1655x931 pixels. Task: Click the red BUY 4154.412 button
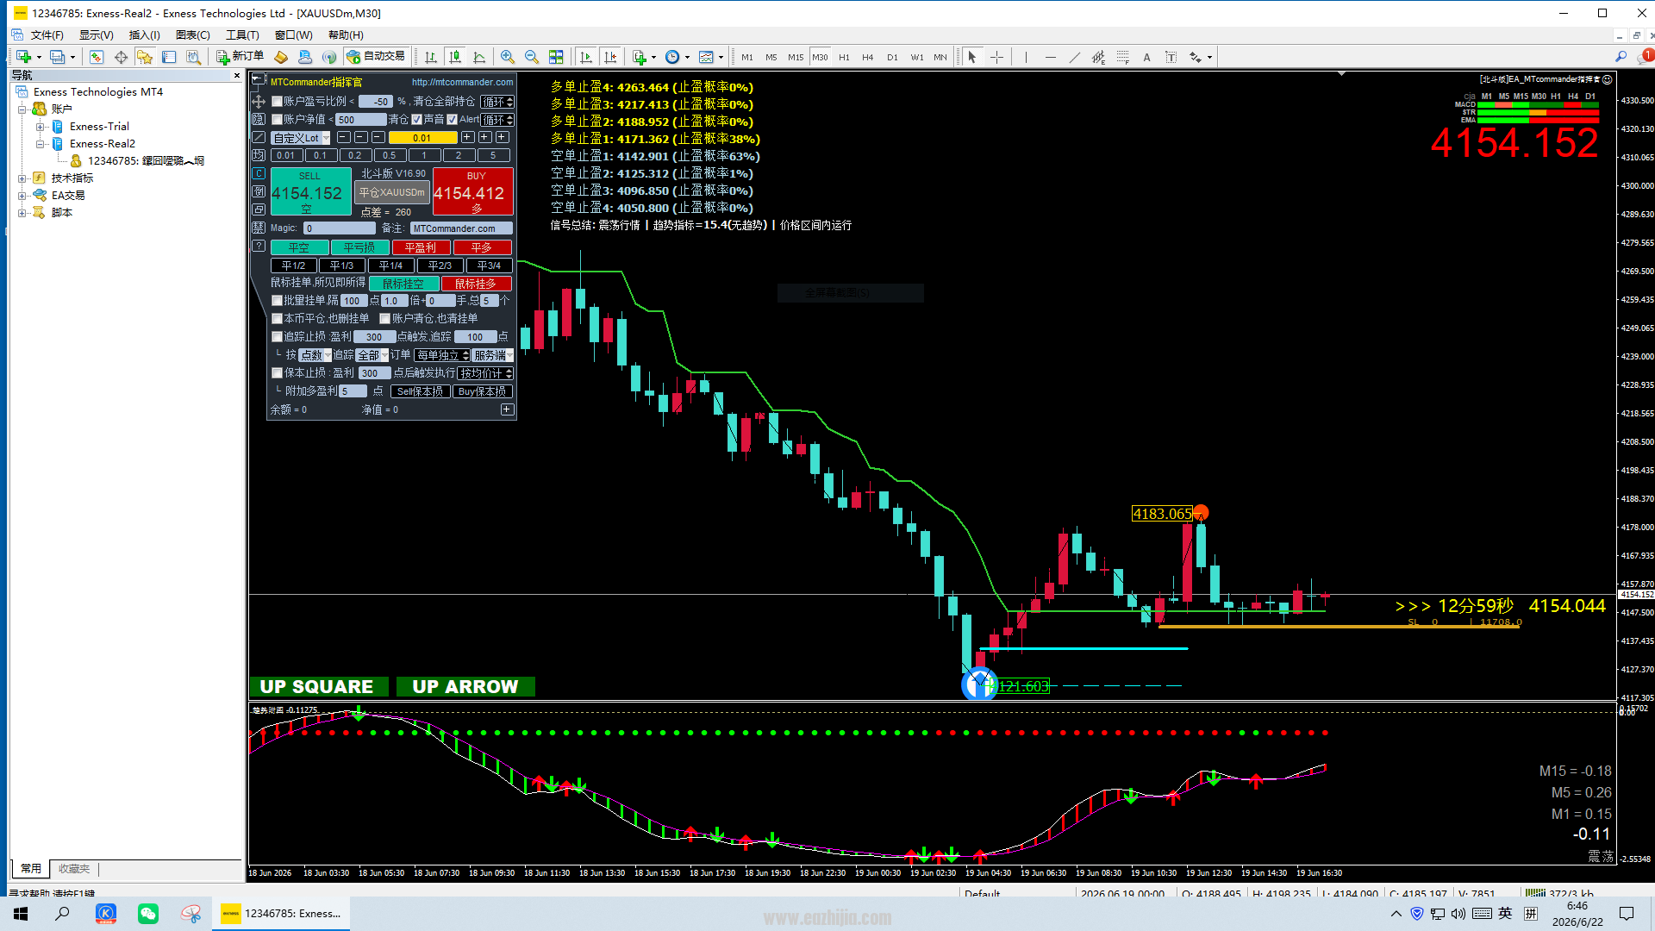click(x=472, y=191)
